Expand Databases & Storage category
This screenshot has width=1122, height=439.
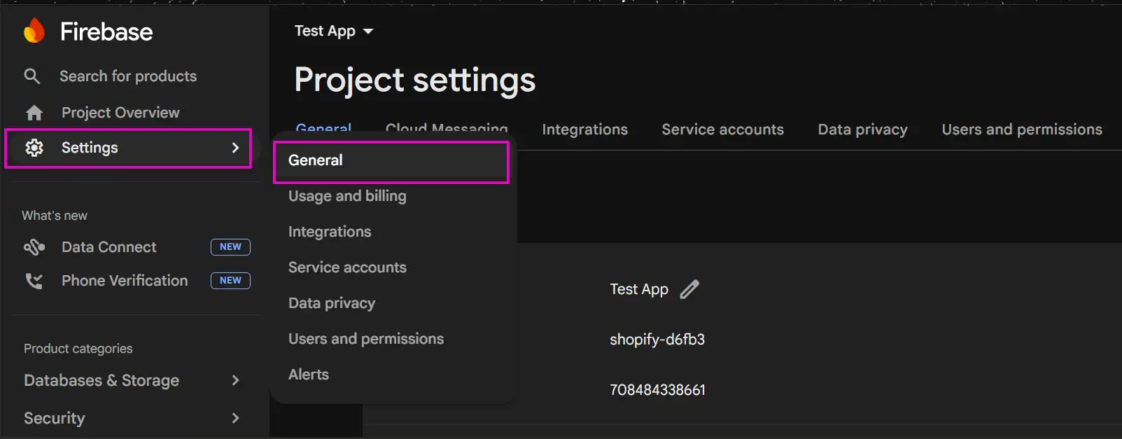(235, 380)
